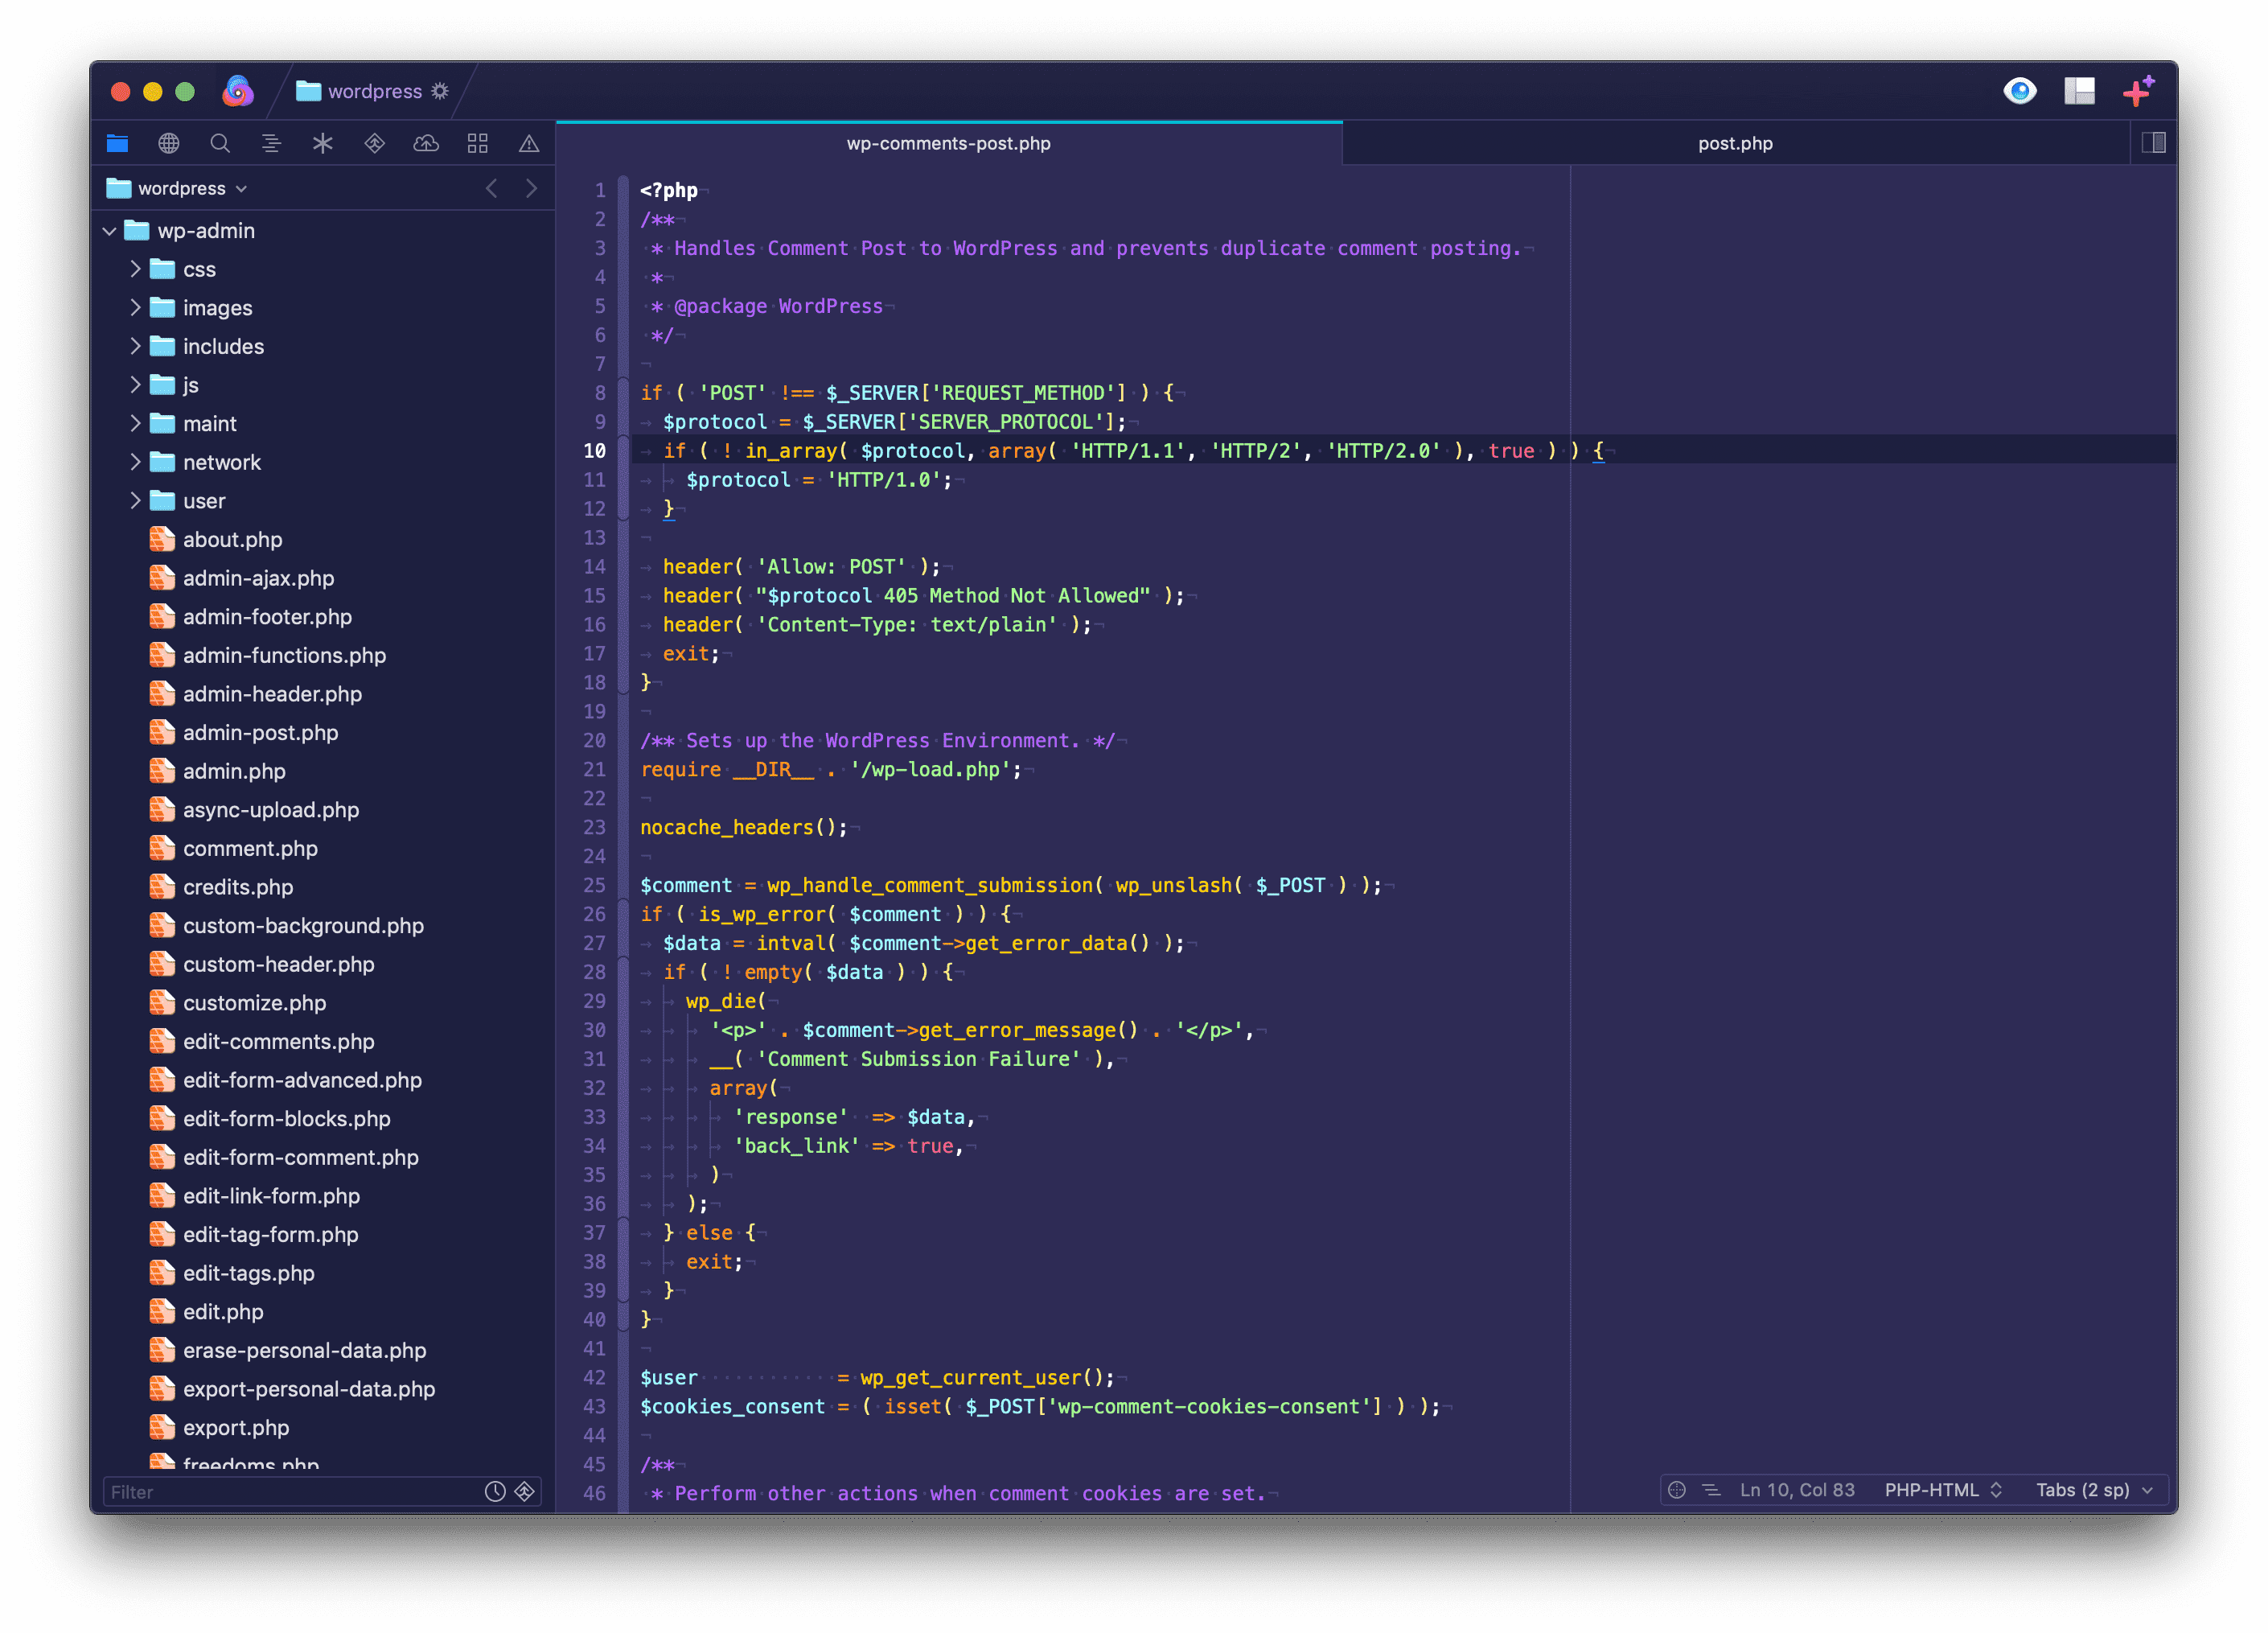Open the Issues warning triangle pane

tap(529, 143)
